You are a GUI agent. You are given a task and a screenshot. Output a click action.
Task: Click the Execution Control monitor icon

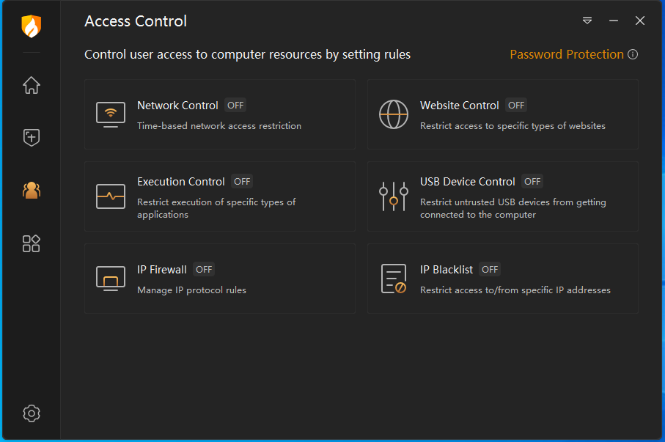point(111,196)
